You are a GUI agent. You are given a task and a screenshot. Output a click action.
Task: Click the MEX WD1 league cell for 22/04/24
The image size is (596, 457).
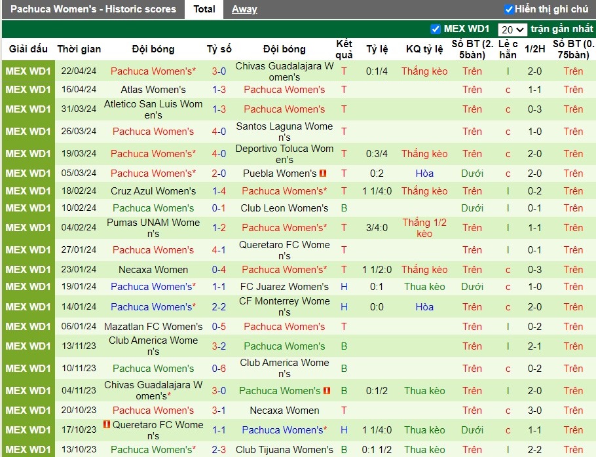tap(28, 71)
